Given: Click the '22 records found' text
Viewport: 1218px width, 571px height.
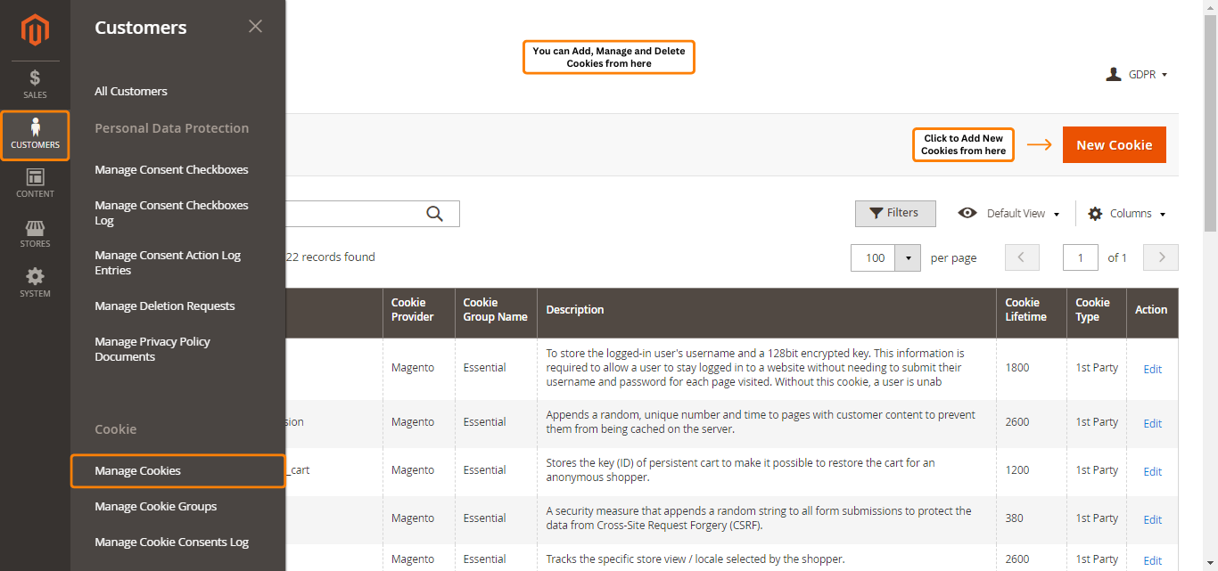Looking at the screenshot, I should (x=331, y=257).
